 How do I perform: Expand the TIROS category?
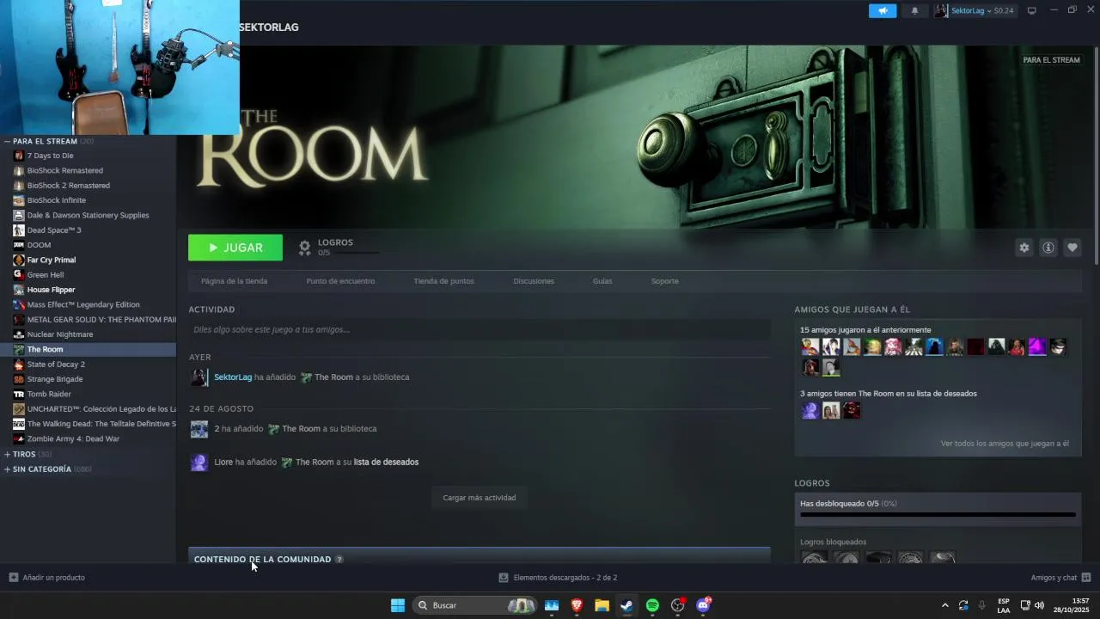7,454
